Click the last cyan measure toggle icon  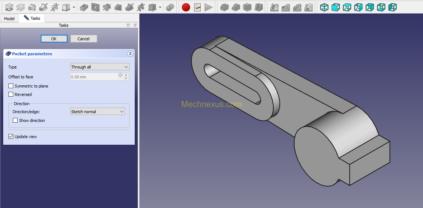[393, 7]
